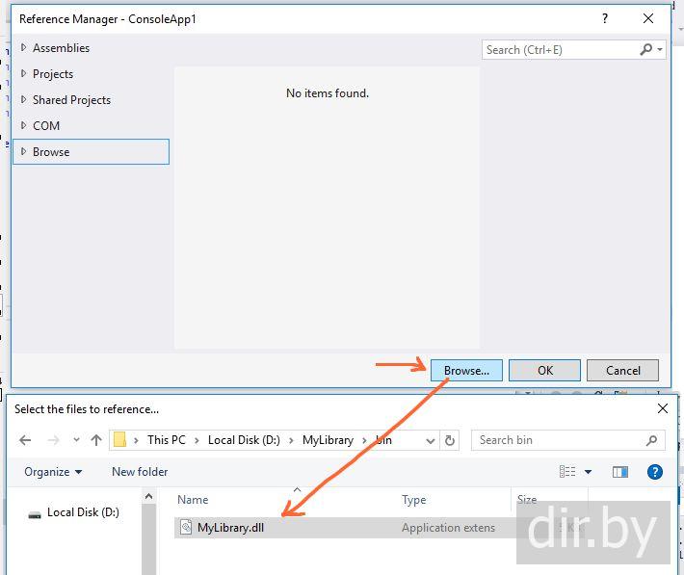Select Local Disk (D:) in navigation pane

pos(74,512)
